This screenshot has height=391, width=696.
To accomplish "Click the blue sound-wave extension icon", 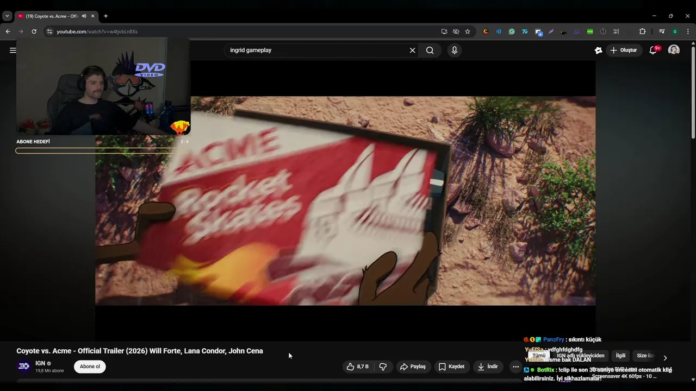I will [x=499, y=31].
